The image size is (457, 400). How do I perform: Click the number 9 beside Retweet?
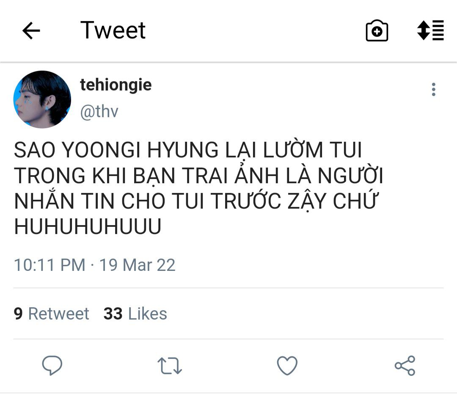(18, 314)
